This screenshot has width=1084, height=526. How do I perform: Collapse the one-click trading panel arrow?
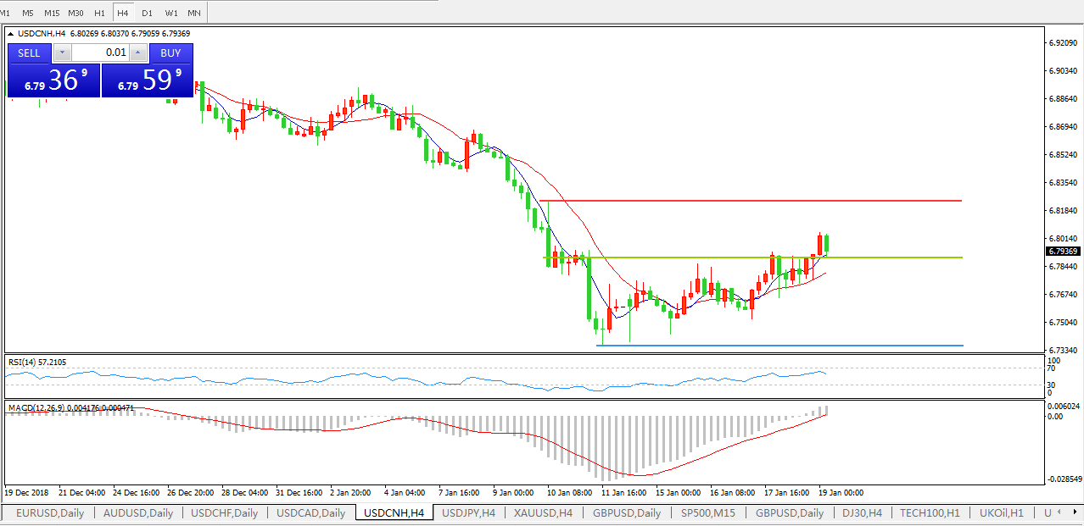click(x=12, y=34)
